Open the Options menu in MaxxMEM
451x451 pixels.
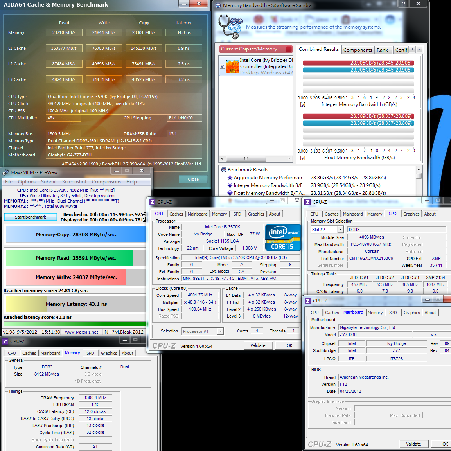click(27, 182)
